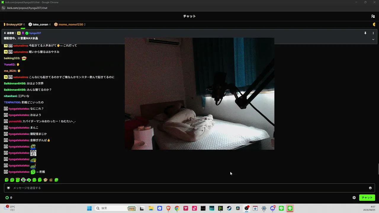Open the emoji picker in message box
This screenshot has height=213, width=379.
370,188
